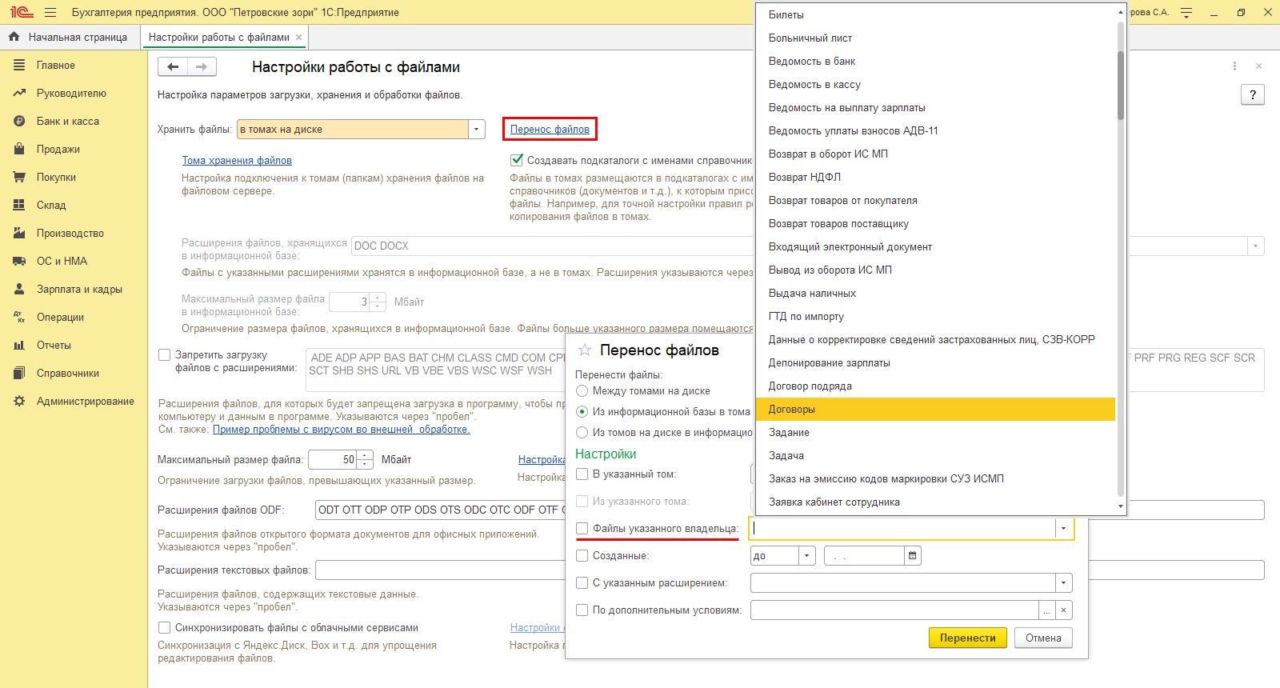Screen dimensions: 1280x688
Task: Expand the file owner dropdown arrow
Action: pos(1063,529)
